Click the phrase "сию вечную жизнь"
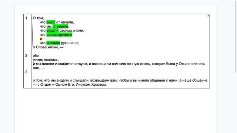 pos(135,64)
